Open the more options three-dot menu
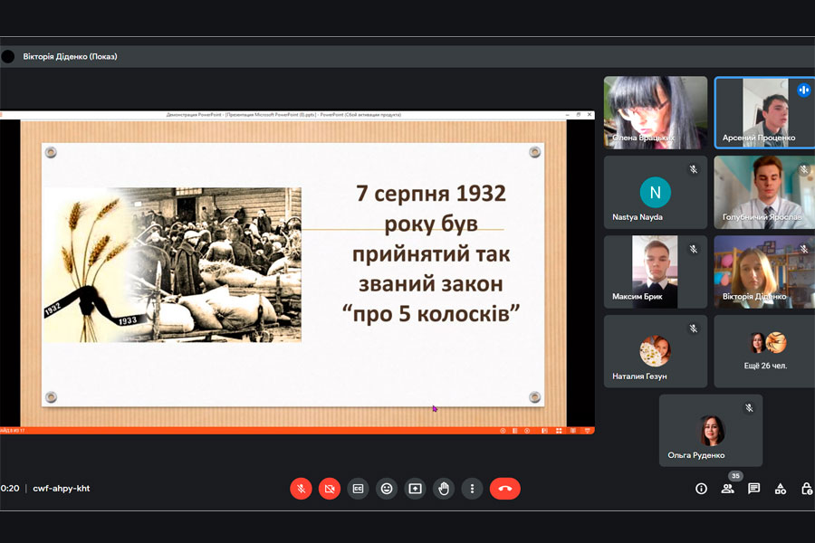Viewport: 815px width, 543px height. 472,489
